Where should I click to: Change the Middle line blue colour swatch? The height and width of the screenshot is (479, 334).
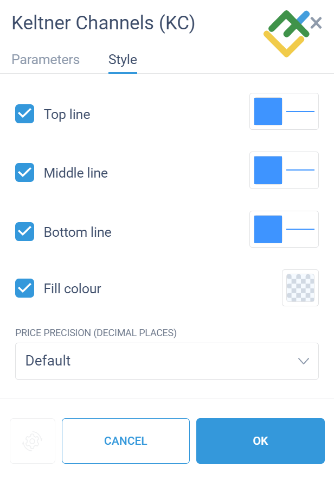[x=268, y=170]
